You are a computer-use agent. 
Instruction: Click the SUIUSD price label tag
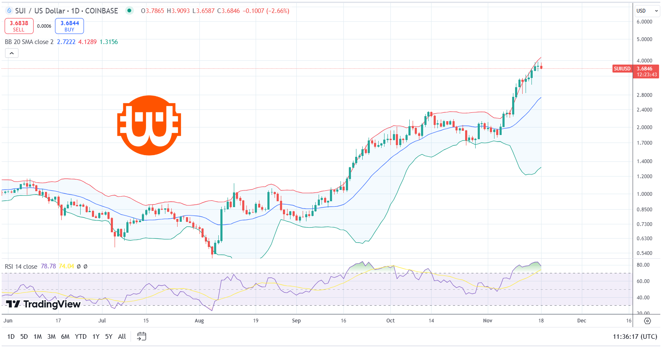[x=622, y=69]
